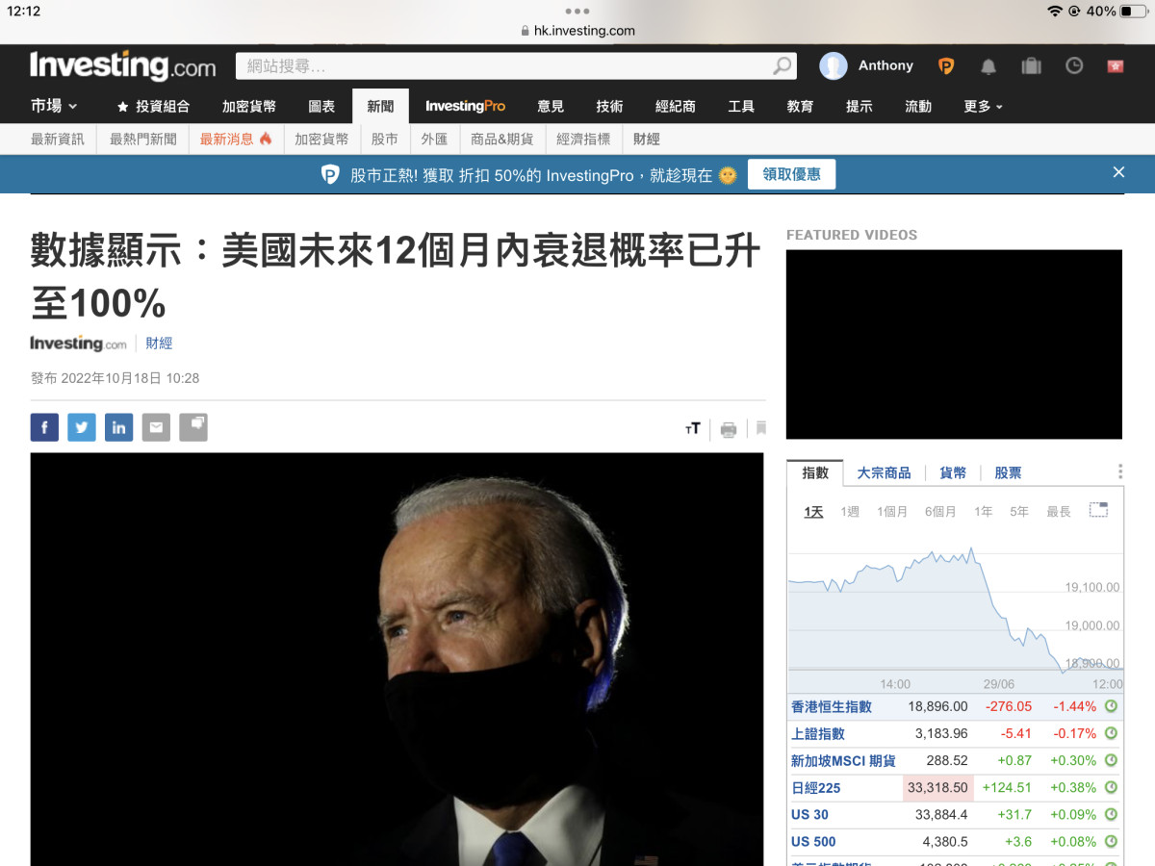Click the 領取優惠 button
Viewport: 1155px width, 866px height.
coord(791,174)
